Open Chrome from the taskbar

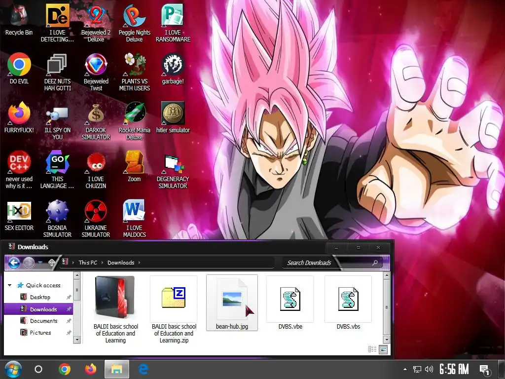click(65, 369)
